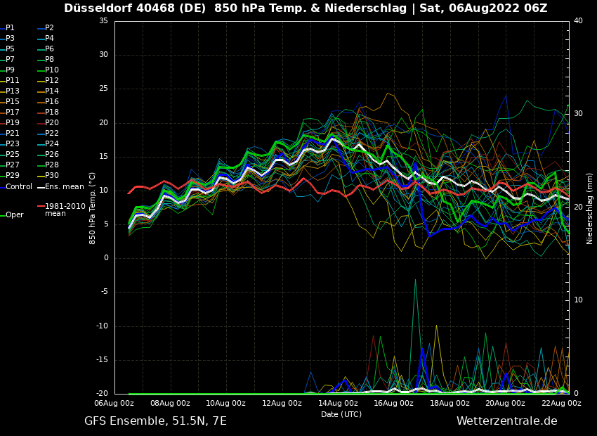Click the 14Aug 00z date label
The width and height of the screenshot is (597, 436).
coord(338,404)
